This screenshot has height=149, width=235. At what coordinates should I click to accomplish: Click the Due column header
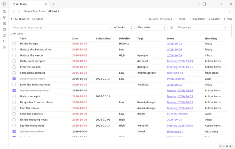click(75, 39)
